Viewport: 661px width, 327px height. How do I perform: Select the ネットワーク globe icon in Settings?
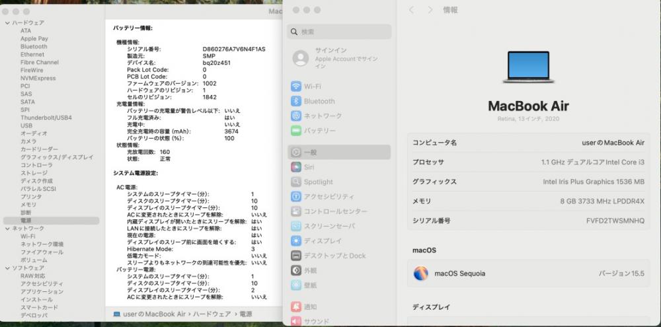[296, 116]
